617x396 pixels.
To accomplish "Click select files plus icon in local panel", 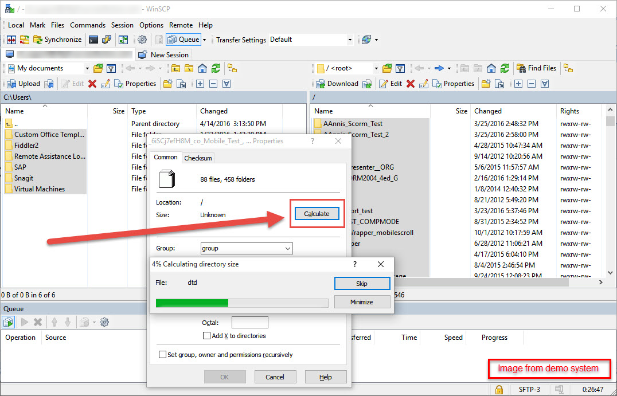I will coord(200,84).
